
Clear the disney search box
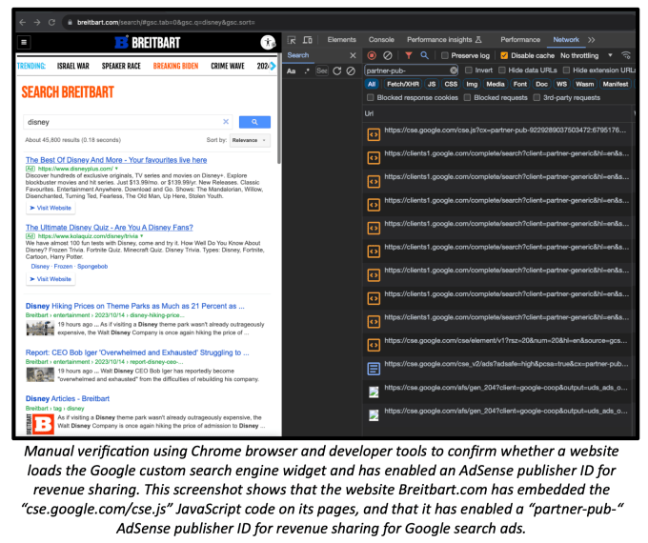226,122
